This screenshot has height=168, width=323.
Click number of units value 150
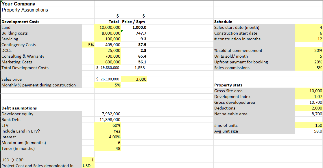pos(309,125)
